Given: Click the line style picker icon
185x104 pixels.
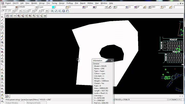Looking at the screenshot, I should coord(67,7).
